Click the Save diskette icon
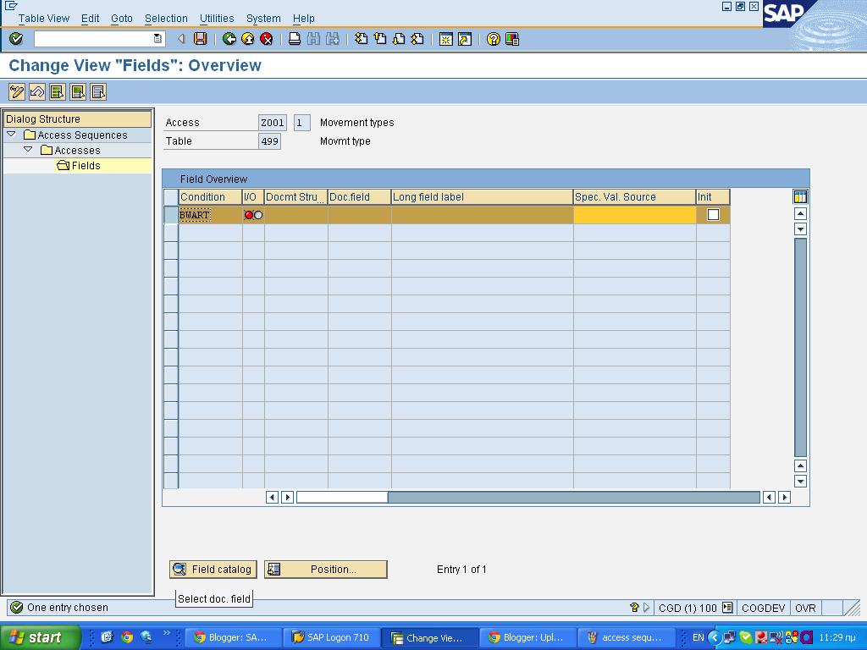The image size is (867, 650). pyautogui.click(x=200, y=39)
